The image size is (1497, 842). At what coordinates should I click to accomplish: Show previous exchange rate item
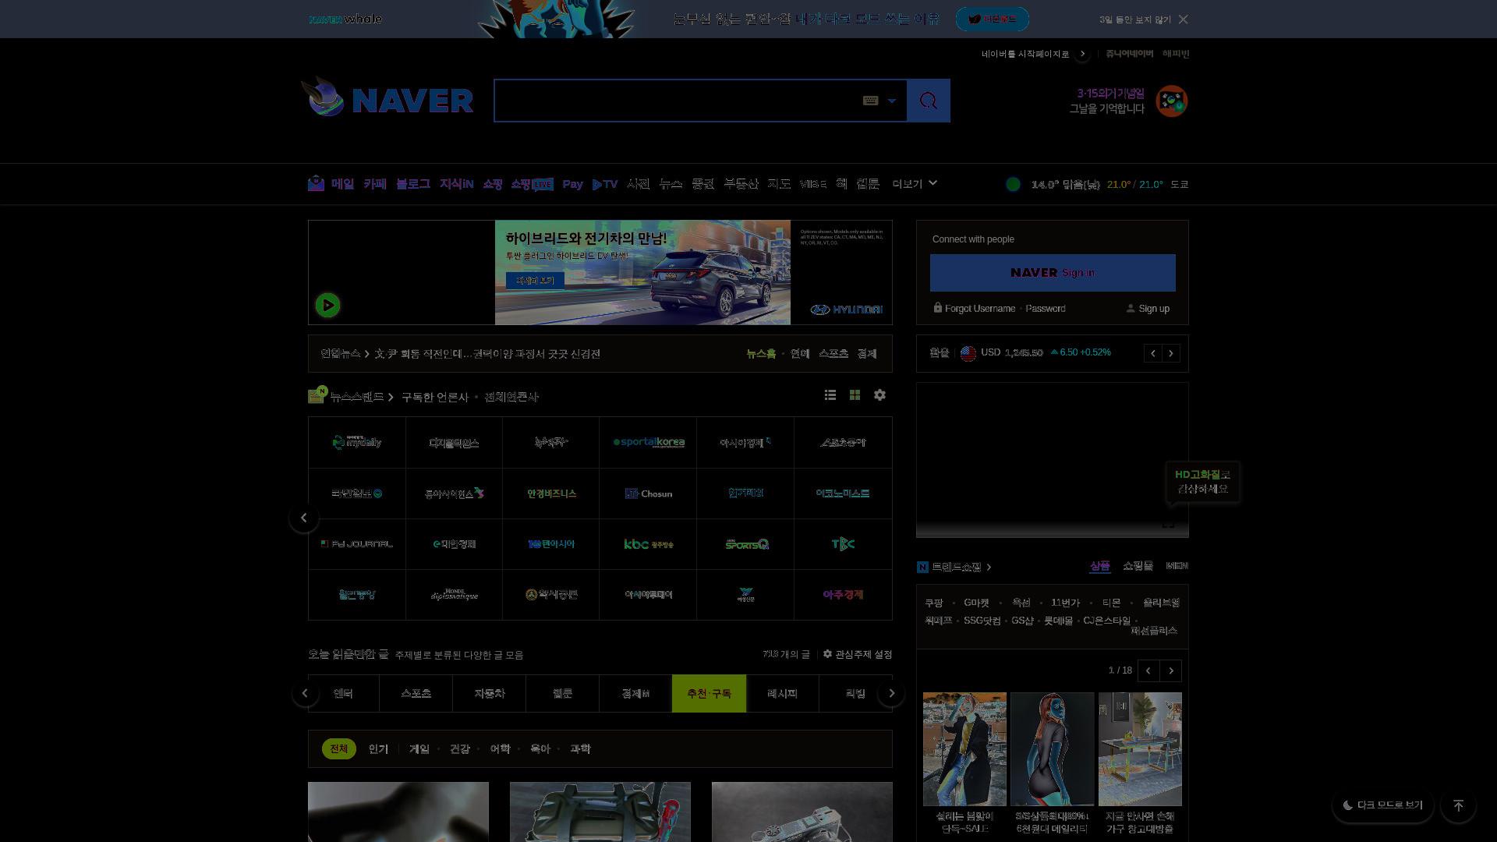pos(1153,353)
